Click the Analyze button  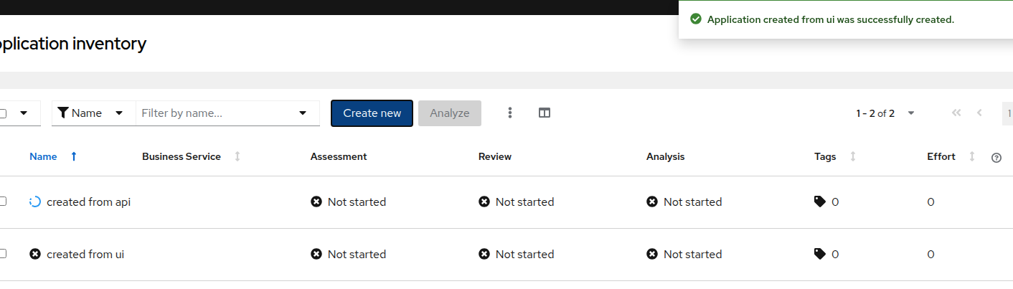449,113
